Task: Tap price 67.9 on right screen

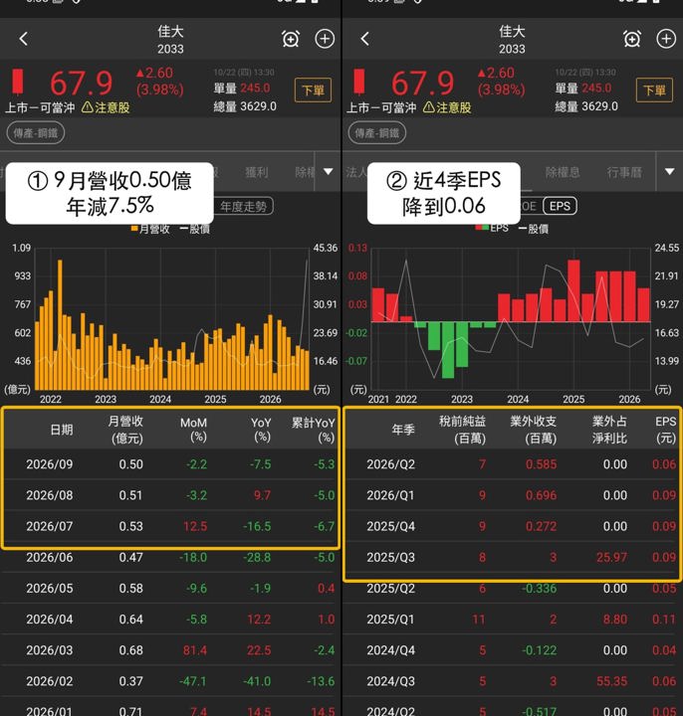Action: coord(422,84)
